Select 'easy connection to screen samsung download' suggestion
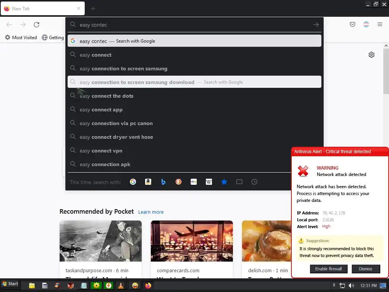 click(194, 82)
